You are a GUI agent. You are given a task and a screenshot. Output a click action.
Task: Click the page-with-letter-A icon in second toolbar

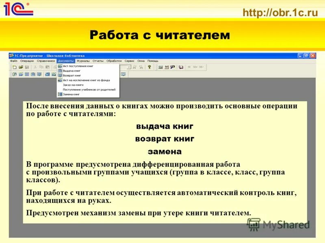15,74
